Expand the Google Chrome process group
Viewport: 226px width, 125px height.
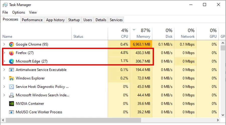pos(4,44)
